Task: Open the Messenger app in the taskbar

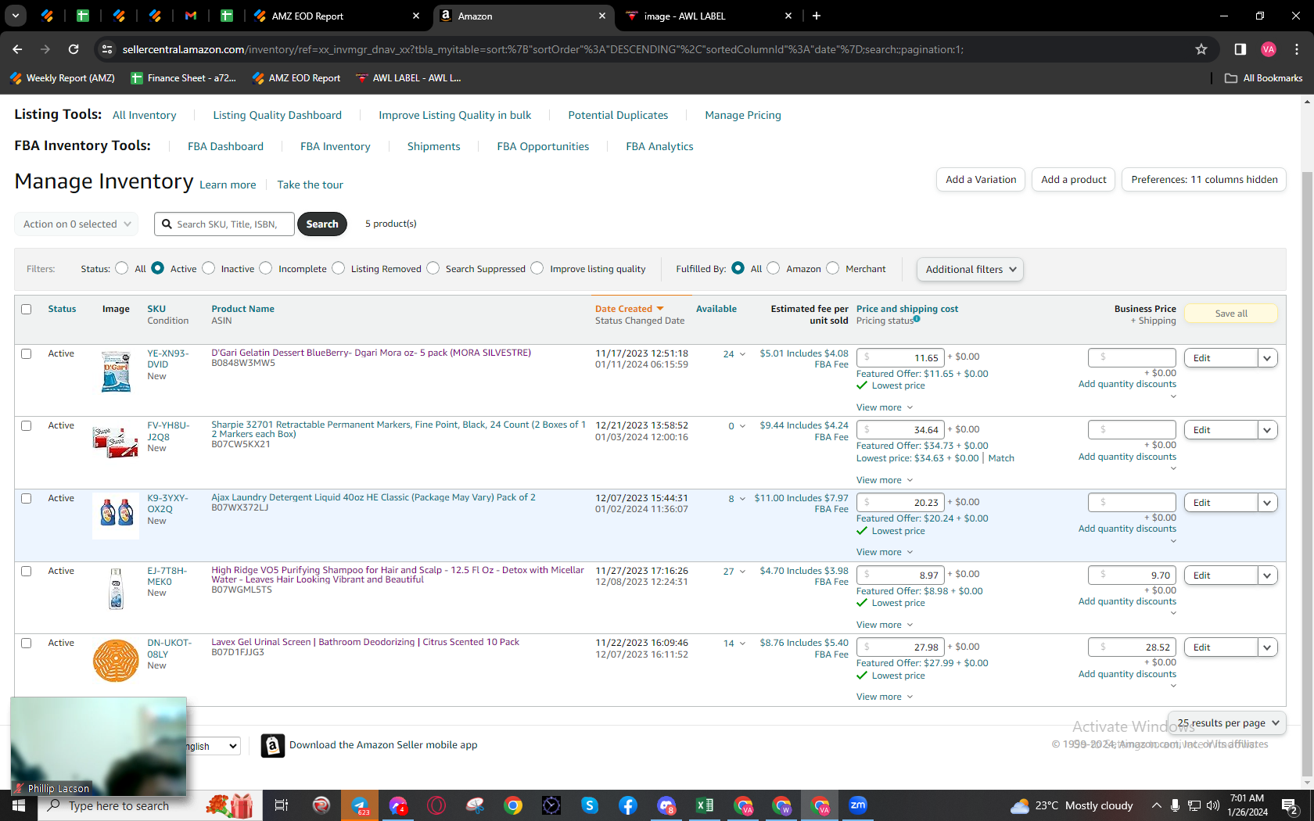Action: click(x=398, y=805)
